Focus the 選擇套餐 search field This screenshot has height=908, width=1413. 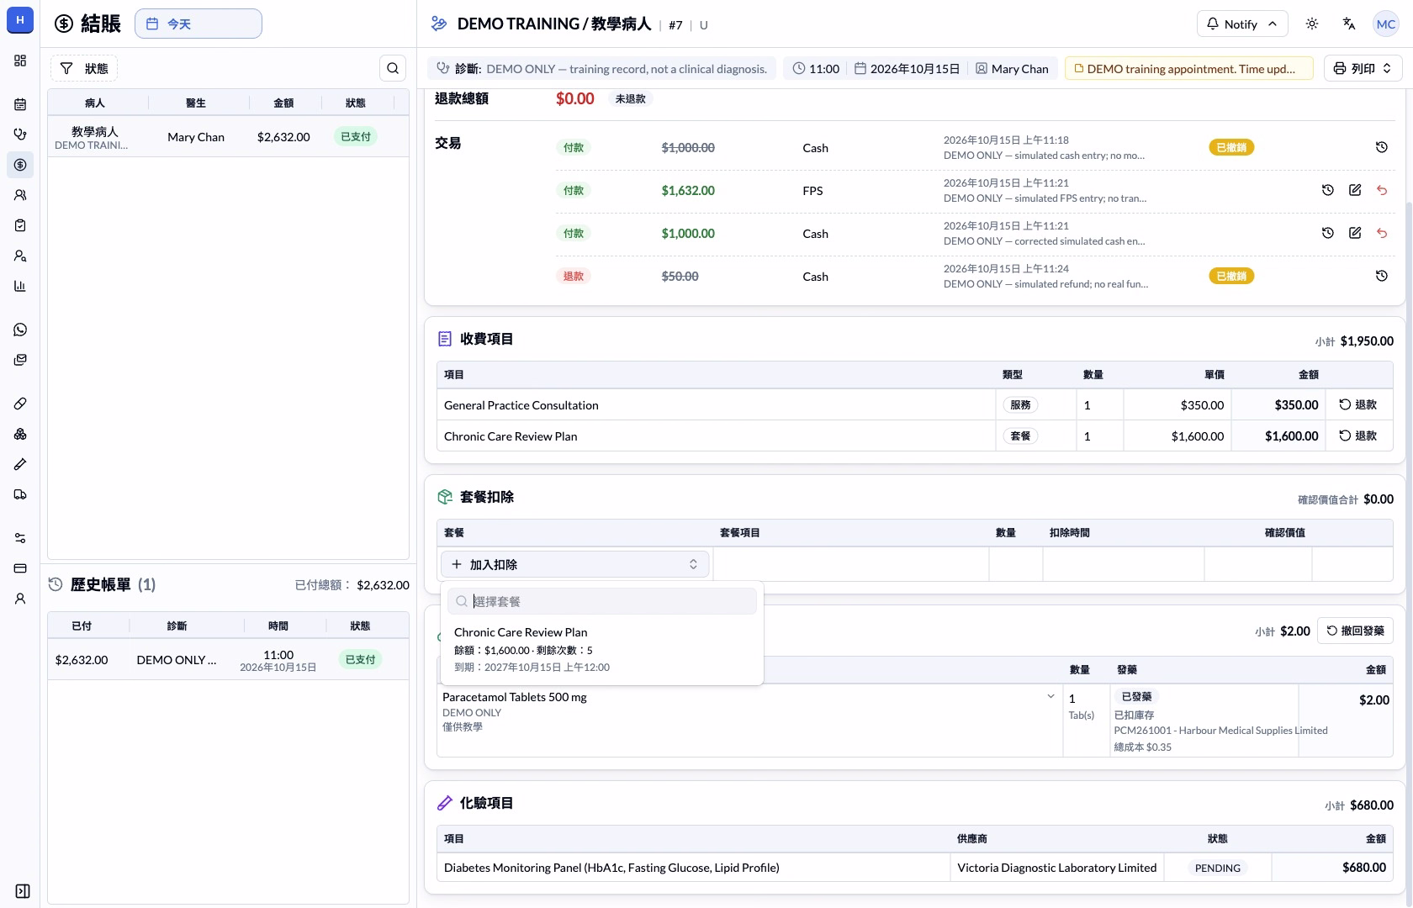pyautogui.click(x=602, y=601)
